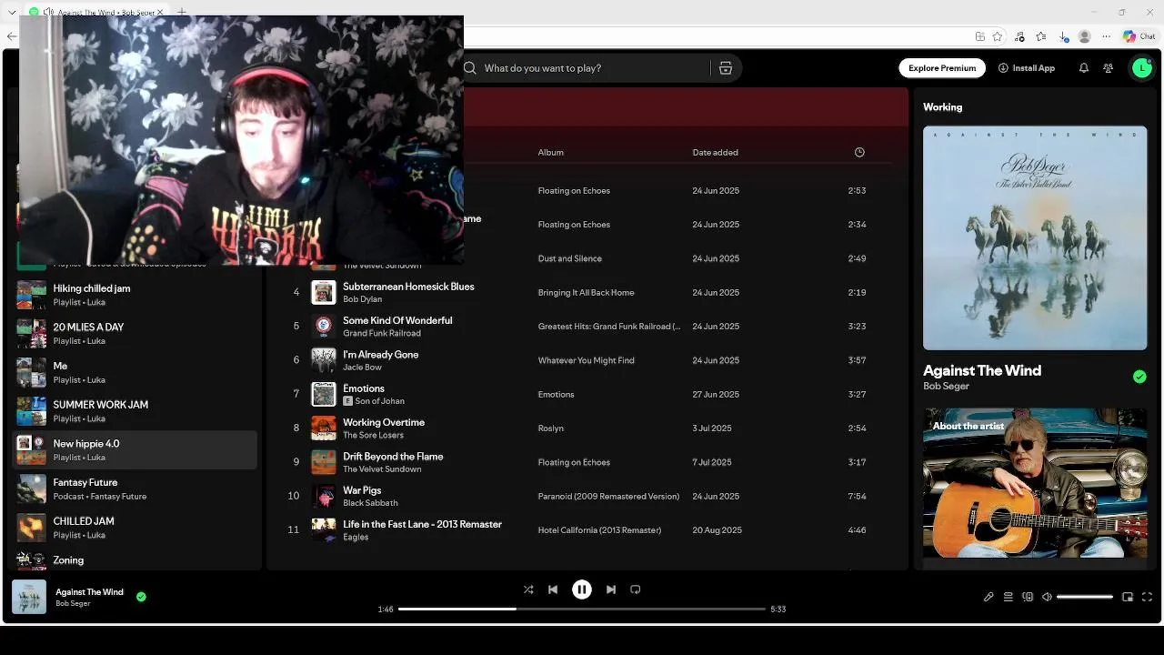1164x655 pixels.
Task: Open the Browse icon in search bar
Action: pyautogui.click(x=726, y=68)
